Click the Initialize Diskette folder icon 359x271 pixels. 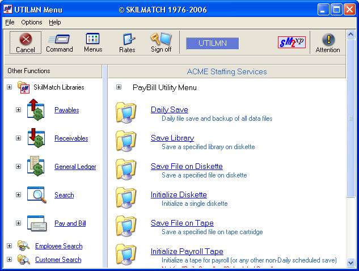coord(126,198)
